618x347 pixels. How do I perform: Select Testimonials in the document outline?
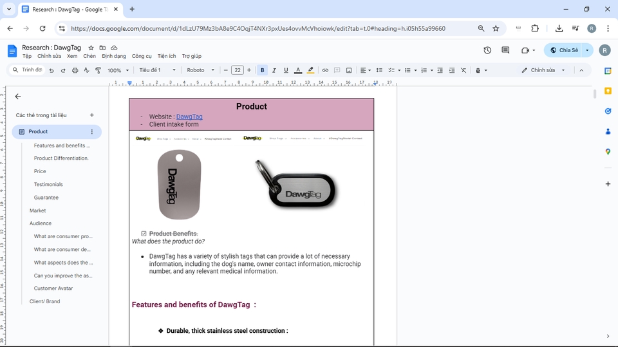coord(48,184)
